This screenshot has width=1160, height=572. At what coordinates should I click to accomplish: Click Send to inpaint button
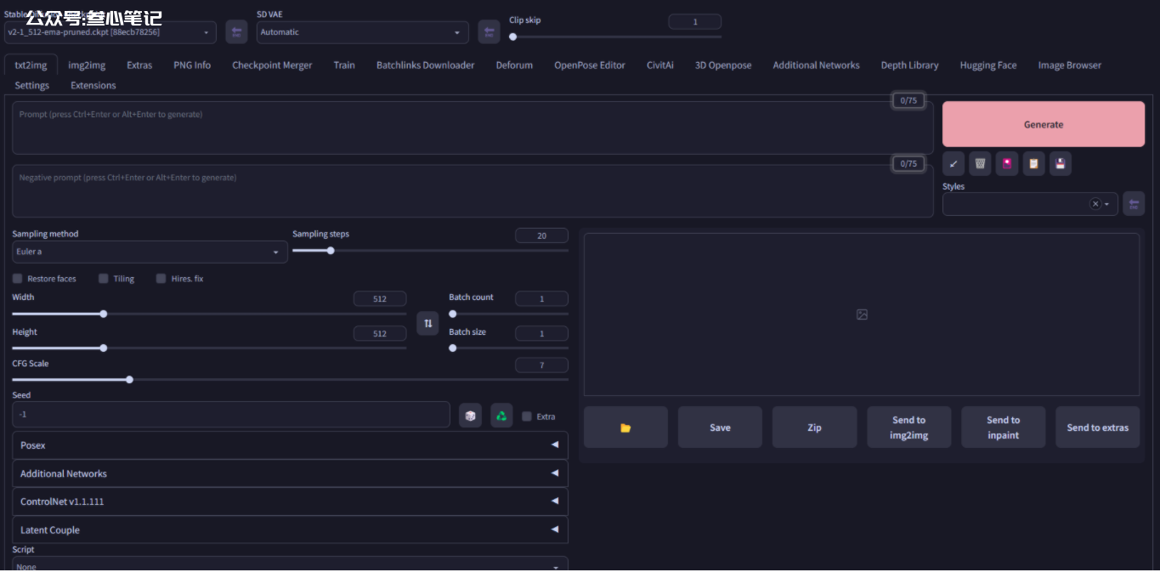1003,428
